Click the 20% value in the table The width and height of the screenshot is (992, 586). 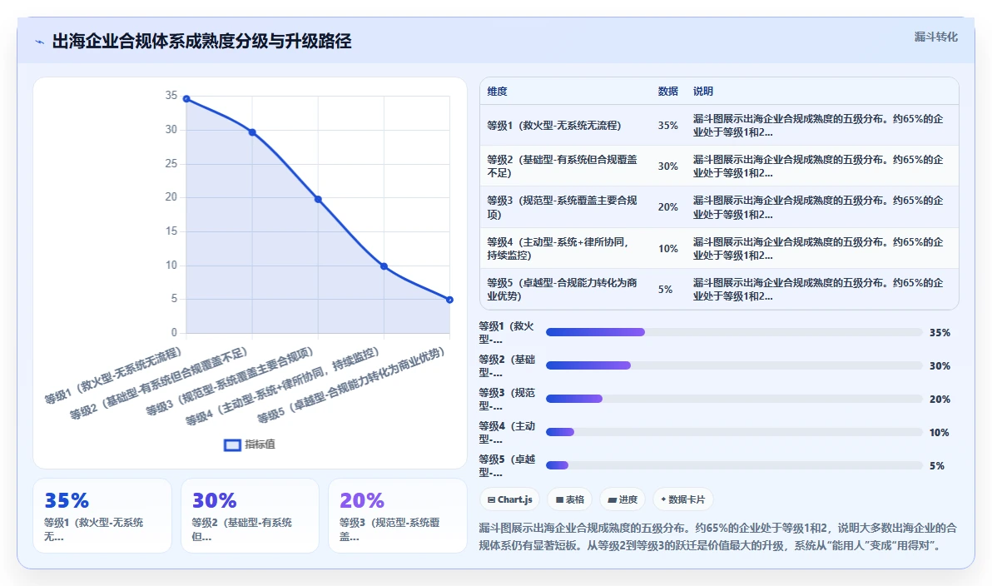coord(667,207)
